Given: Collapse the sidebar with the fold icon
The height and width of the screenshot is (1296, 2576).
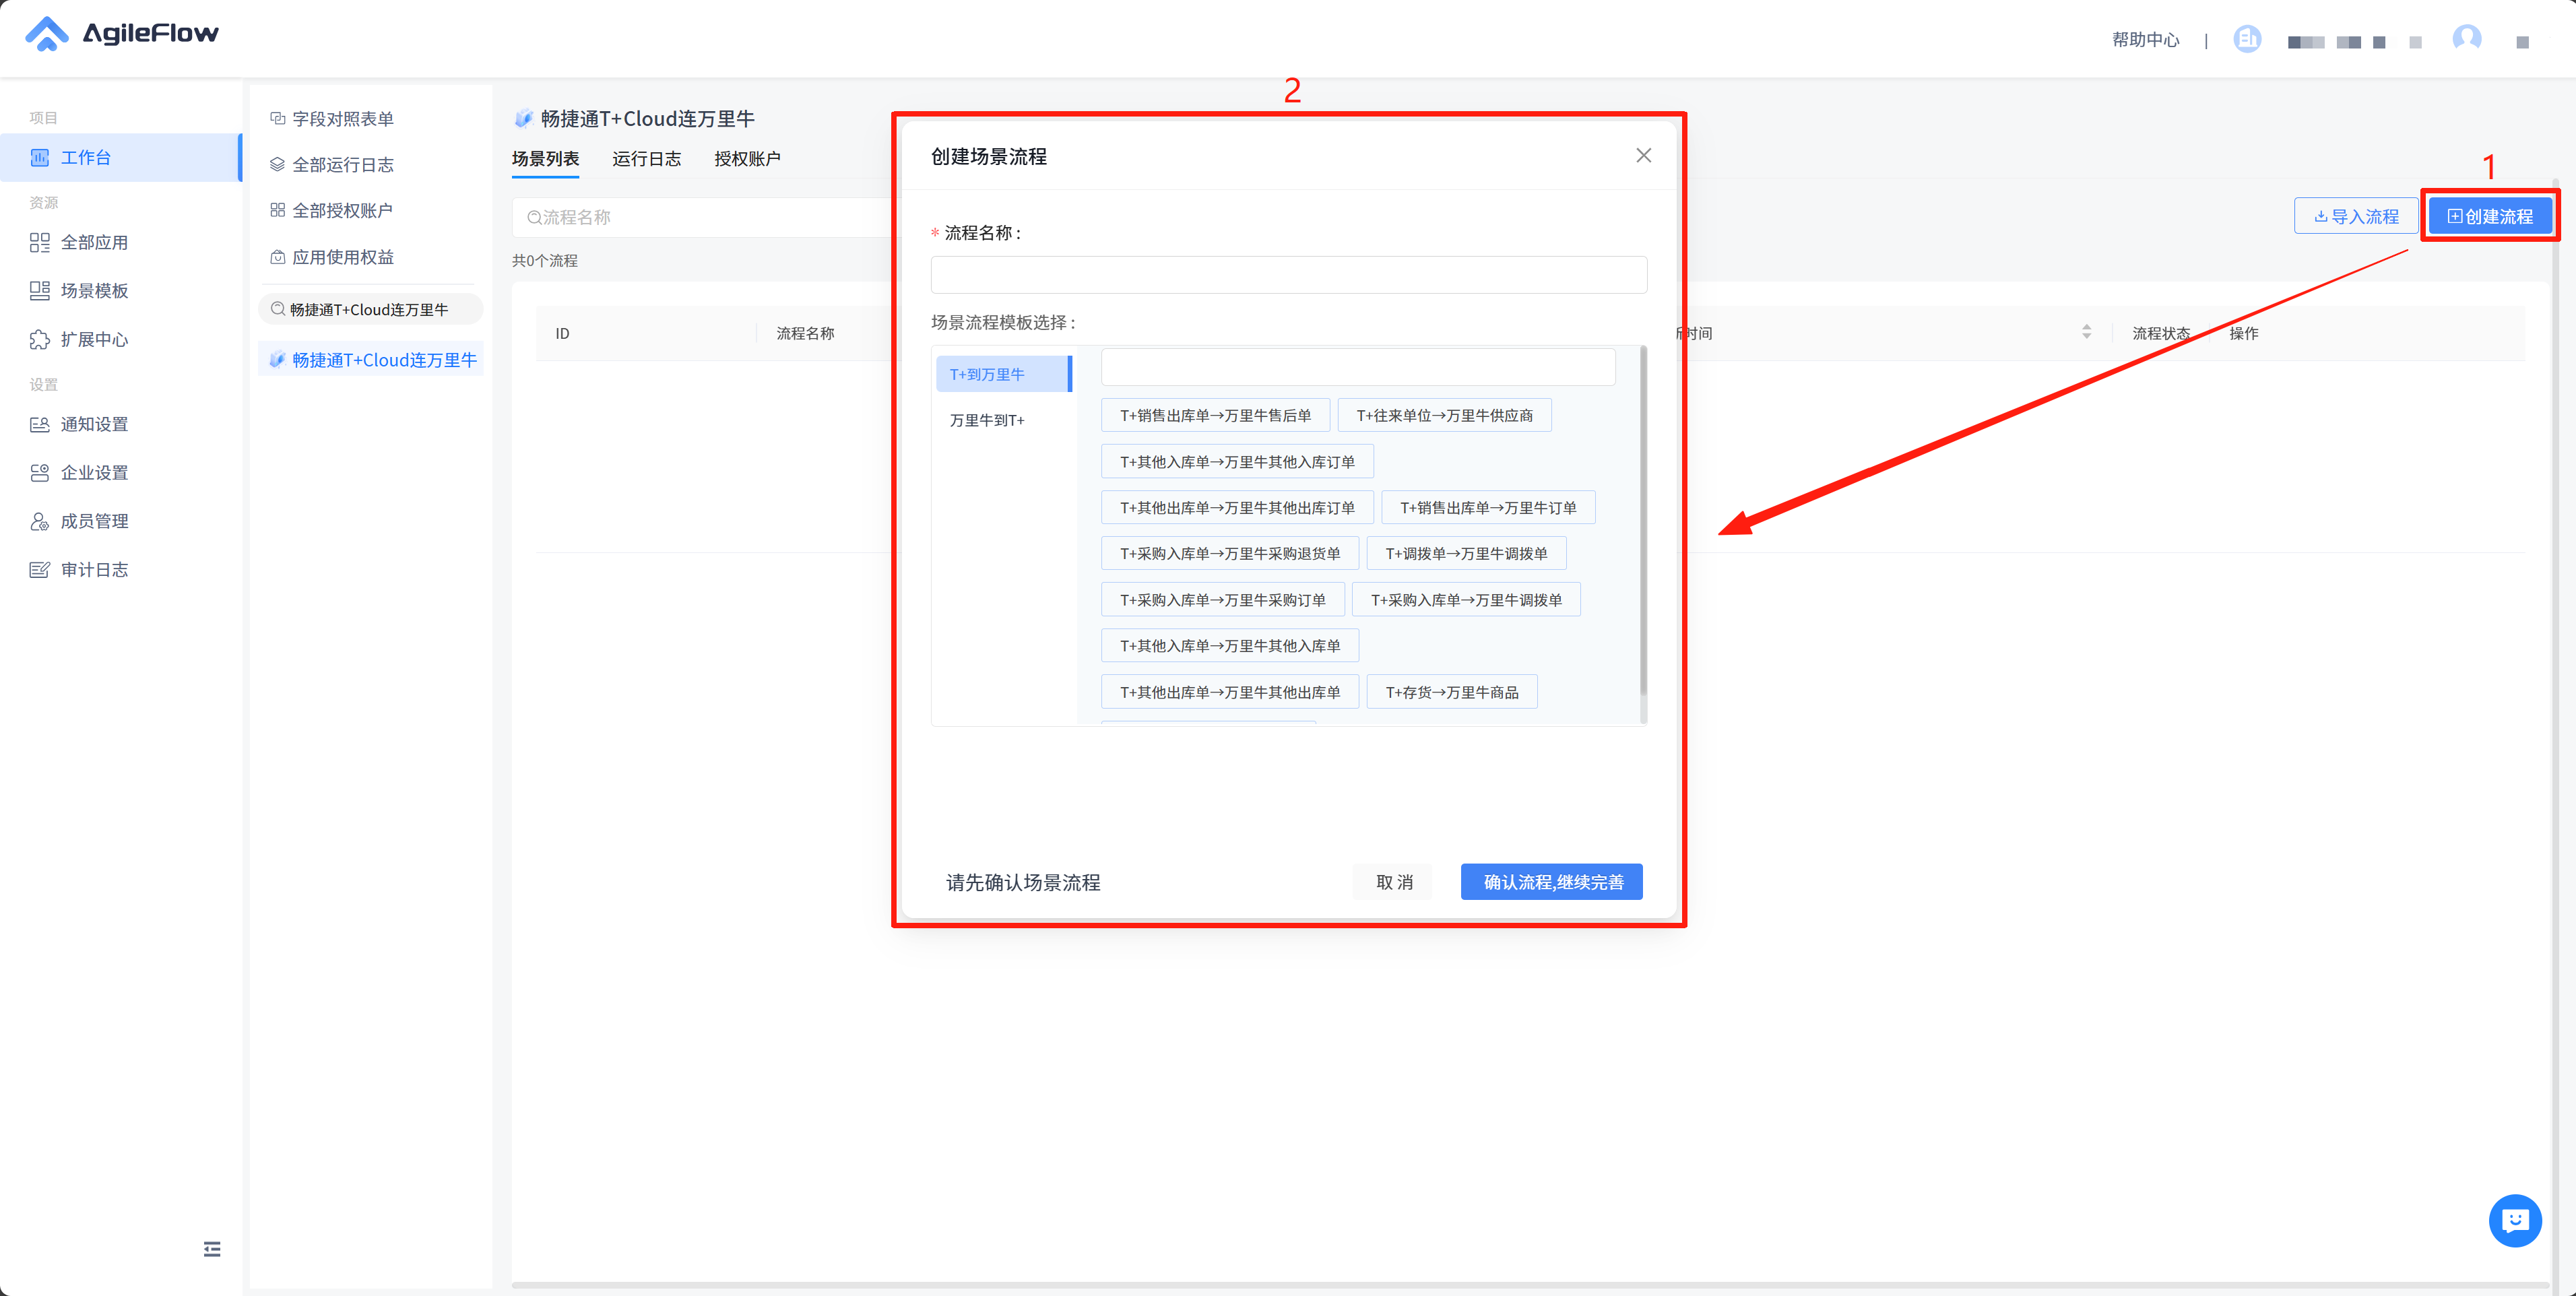Looking at the screenshot, I should coord(212,1249).
